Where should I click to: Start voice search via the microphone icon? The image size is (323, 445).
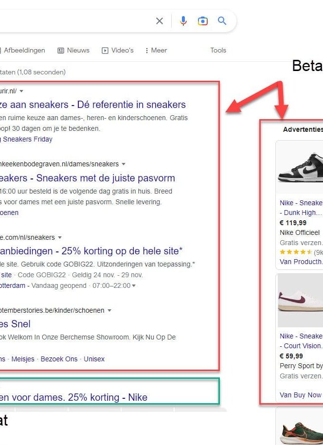click(183, 21)
